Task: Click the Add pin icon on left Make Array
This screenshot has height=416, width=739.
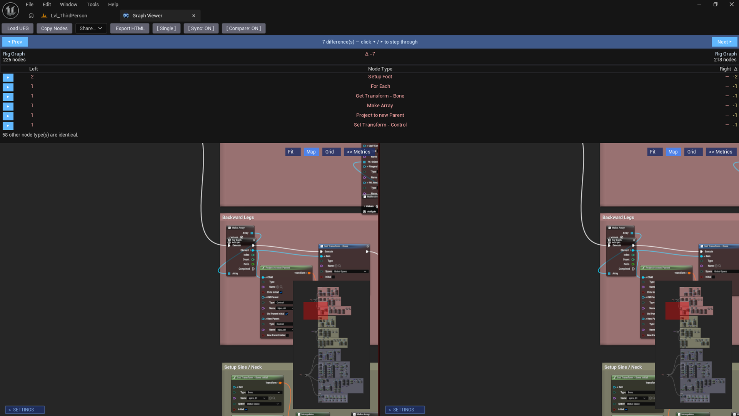Action: point(229,242)
